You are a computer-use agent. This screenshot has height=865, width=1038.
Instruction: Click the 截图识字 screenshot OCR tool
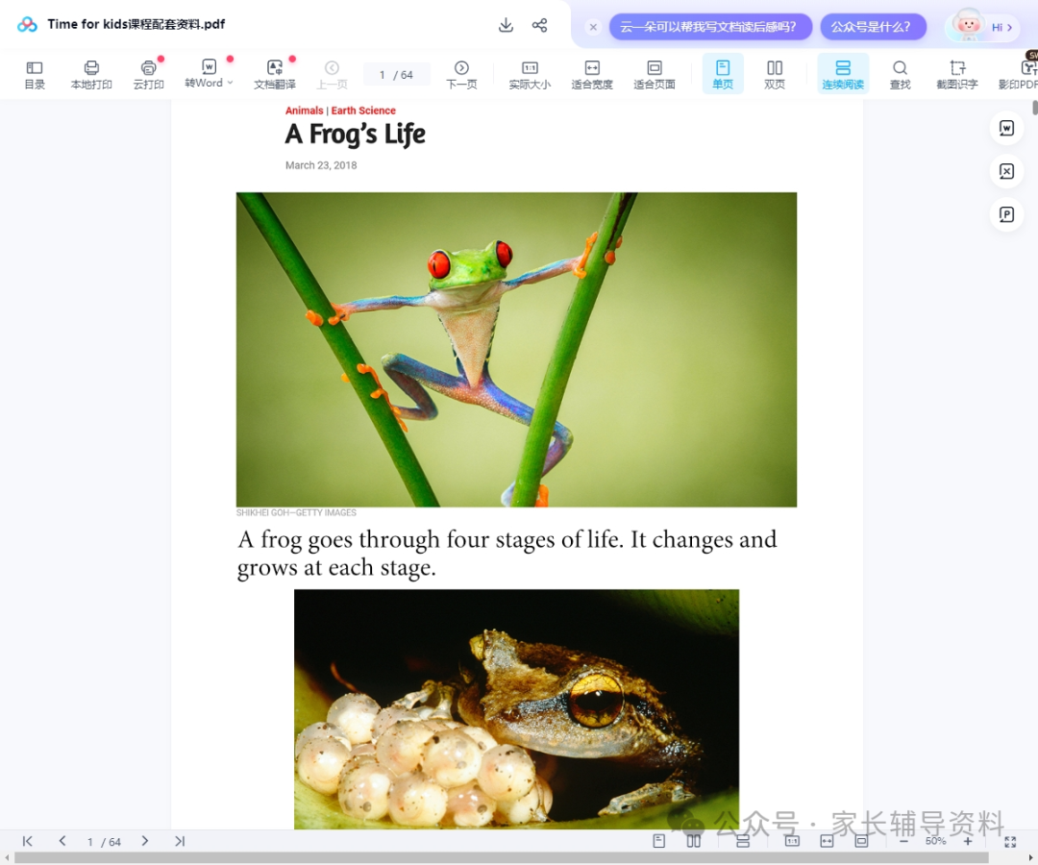(x=956, y=74)
